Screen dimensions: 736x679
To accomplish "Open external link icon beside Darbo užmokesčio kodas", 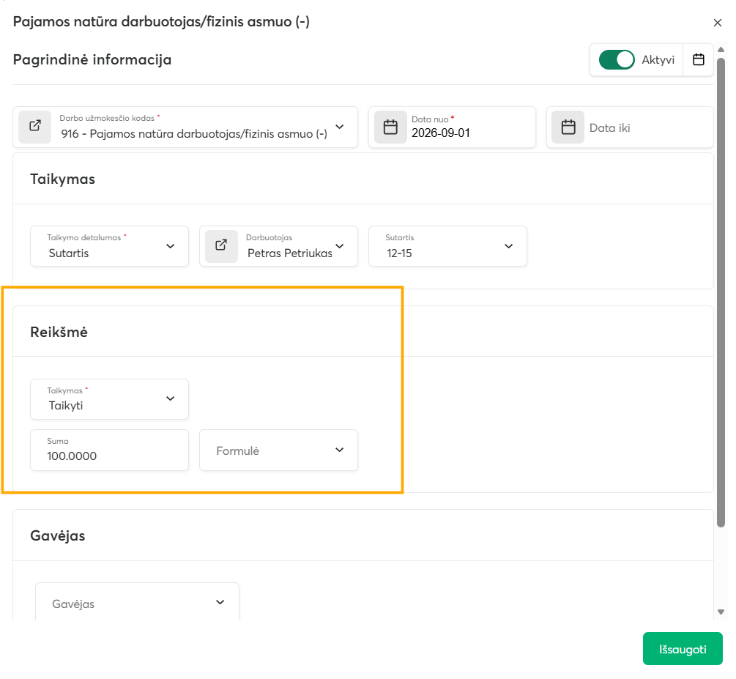I will click(x=34, y=127).
